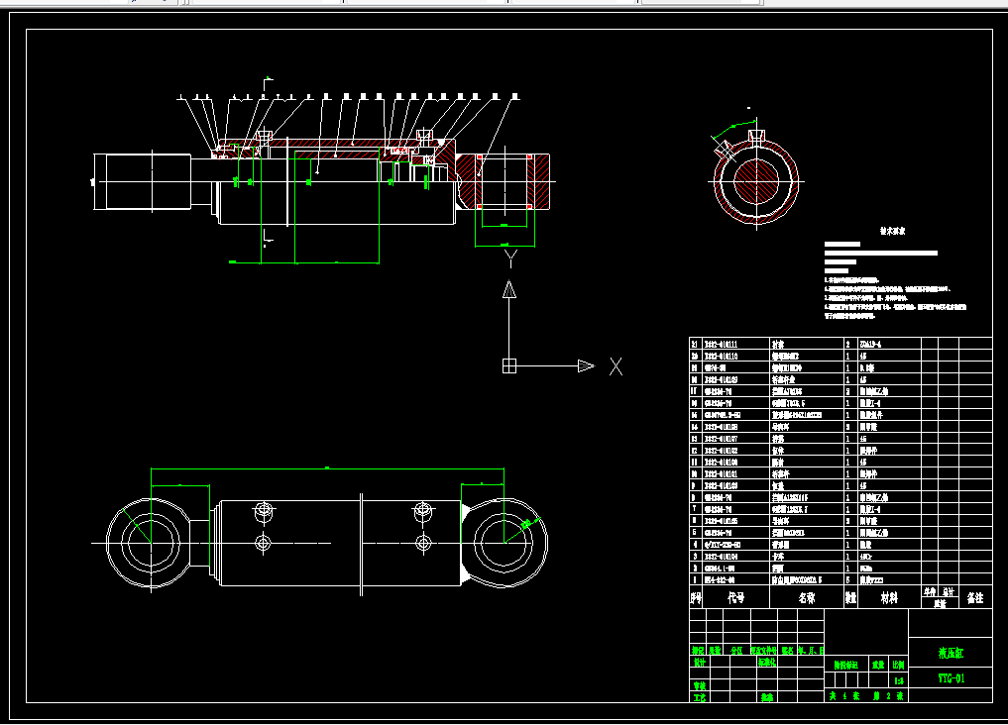1008x725 pixels.
Task: Select the YYG-01 drawing number text
Action: click(951, 678)
